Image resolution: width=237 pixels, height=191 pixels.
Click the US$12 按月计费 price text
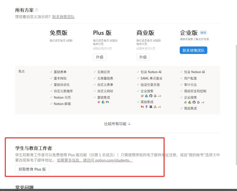tap(102, 48)
